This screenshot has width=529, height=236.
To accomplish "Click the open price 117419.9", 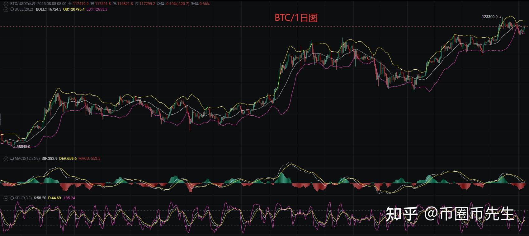I will click(x=81, y=4).
